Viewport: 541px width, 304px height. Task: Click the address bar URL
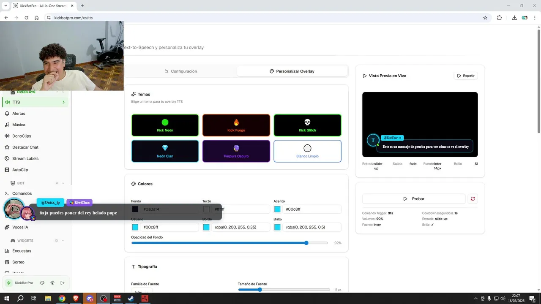point(74,18)
